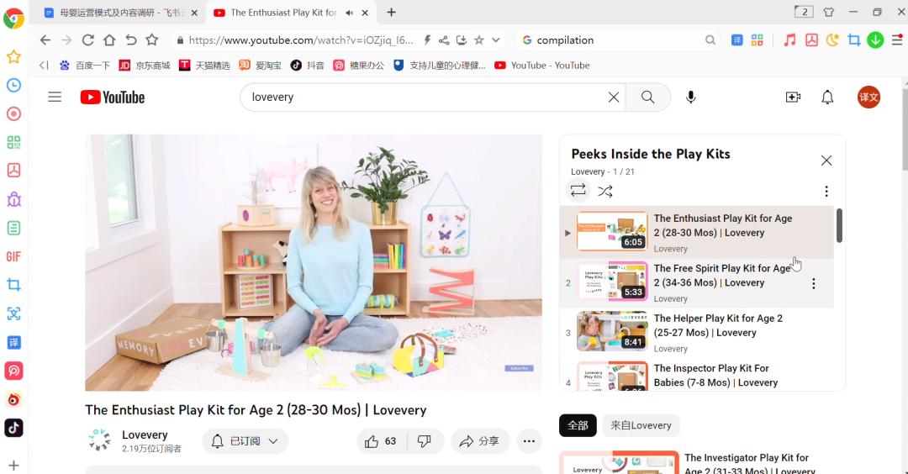
Task: Open 抖音 bookmark
Action: pyautogui.click(x=308, y=66)
